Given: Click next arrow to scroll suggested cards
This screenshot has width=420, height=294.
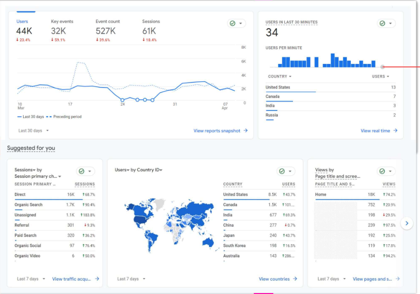Looking at the screenshot, I should [407, 223].
